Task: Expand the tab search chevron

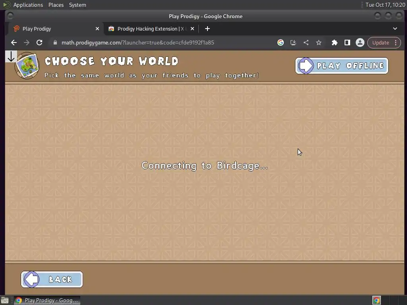Action: pos(395,29)
